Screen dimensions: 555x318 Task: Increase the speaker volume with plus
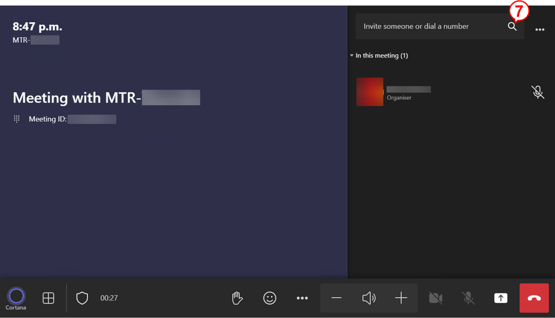(x=401, y=298)
